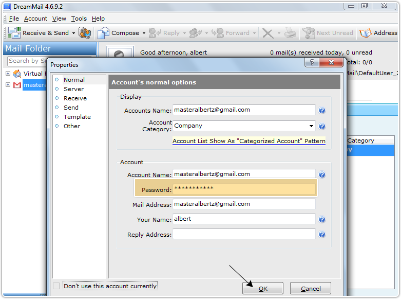Click the Gmail account icon in folder tree
The height and width of the screenshot is (299, 401).
click(17, 85)
